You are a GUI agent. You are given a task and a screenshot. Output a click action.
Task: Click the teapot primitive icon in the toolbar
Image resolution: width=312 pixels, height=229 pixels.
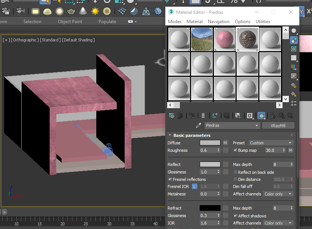[x=71, y=11]
